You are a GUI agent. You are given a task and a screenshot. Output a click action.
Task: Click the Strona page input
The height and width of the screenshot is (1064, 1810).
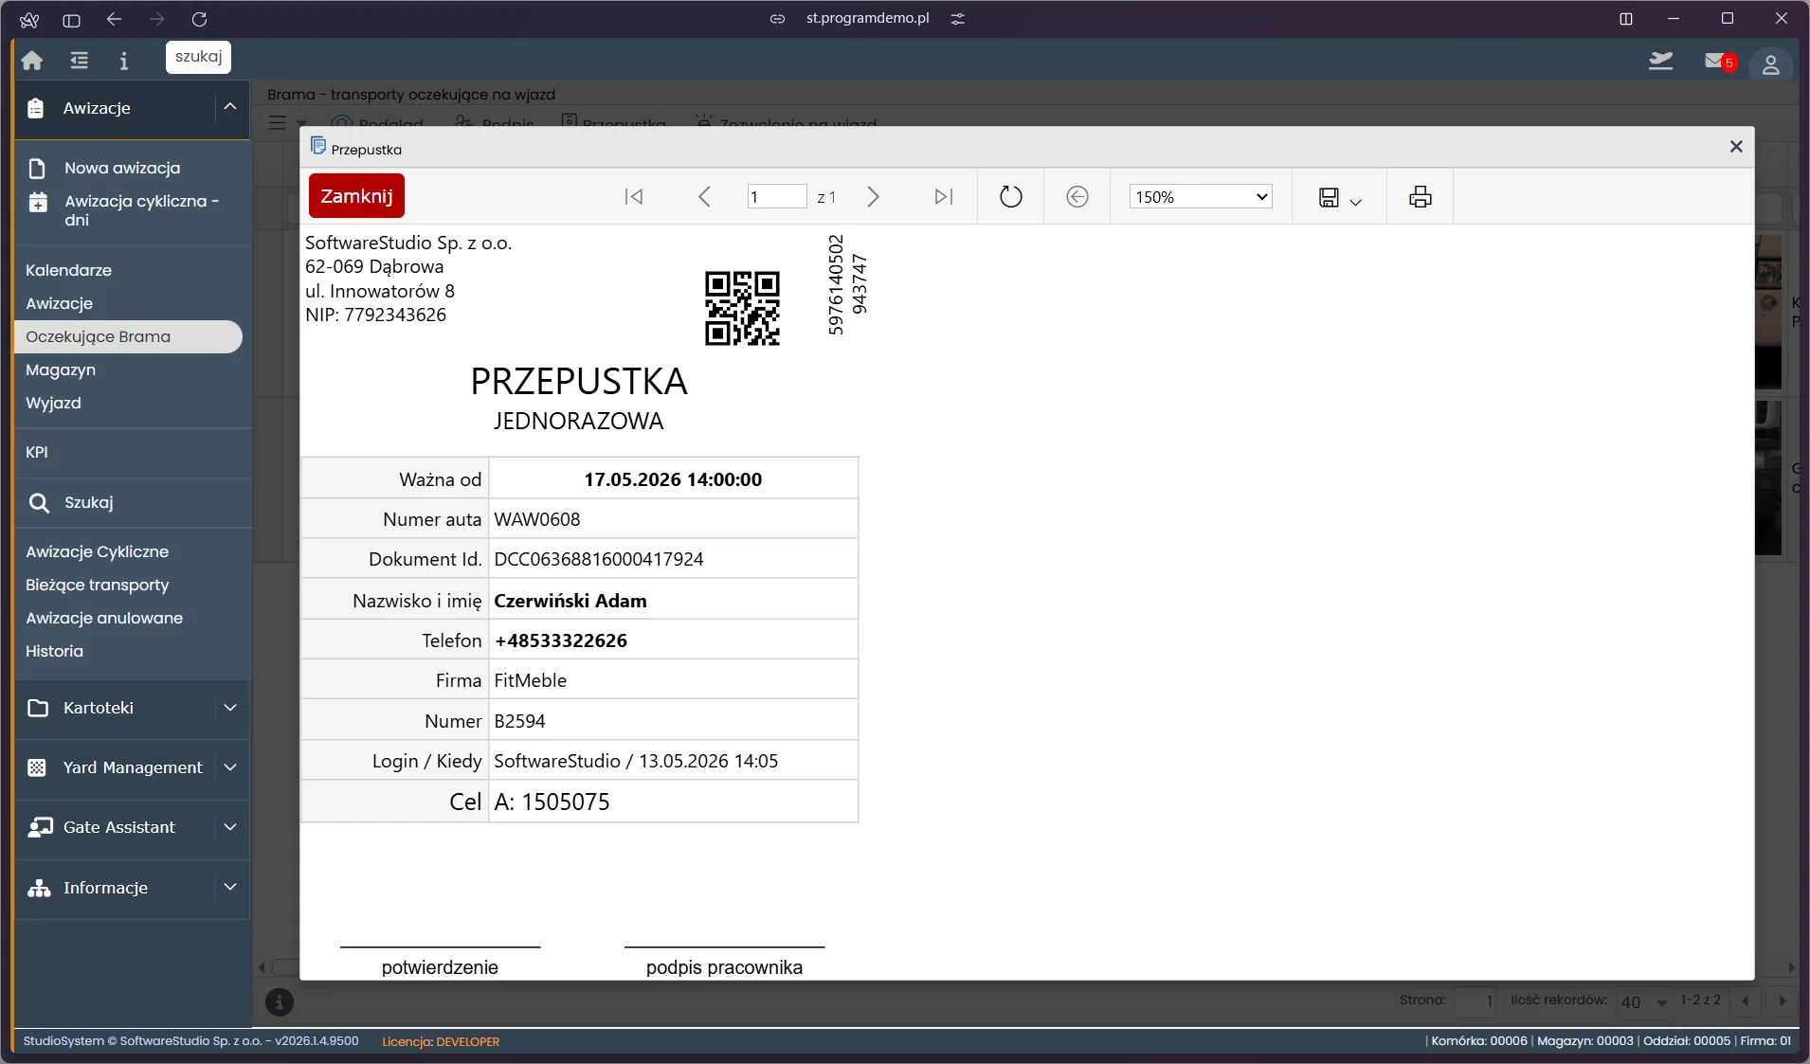pyautogui.click(x=1475, y=1001)
